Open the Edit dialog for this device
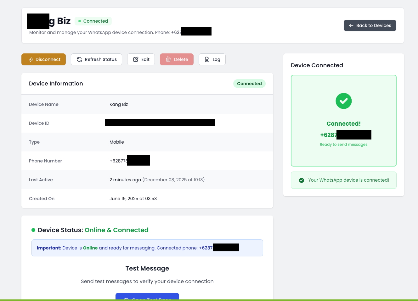 [x=141, y=59]
